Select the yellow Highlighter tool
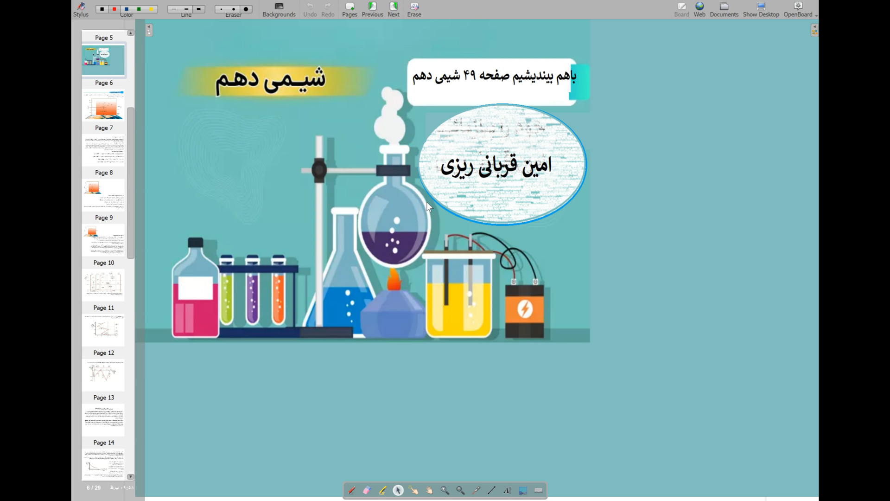 382,490
